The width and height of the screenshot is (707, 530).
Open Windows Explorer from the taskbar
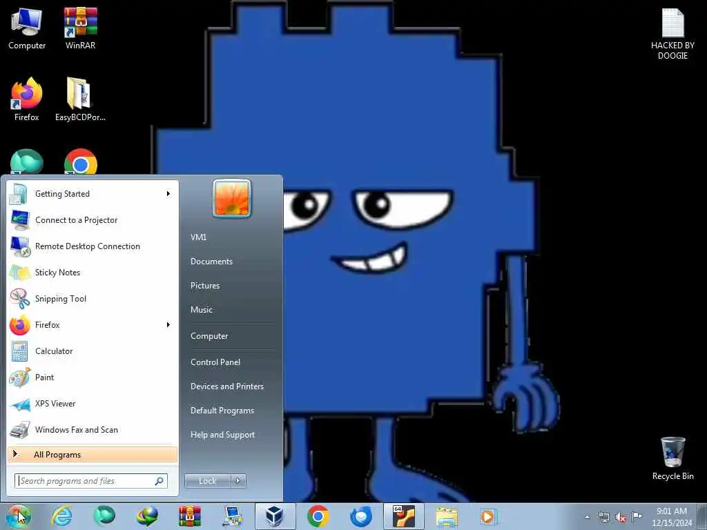click(x=447, y=516)
